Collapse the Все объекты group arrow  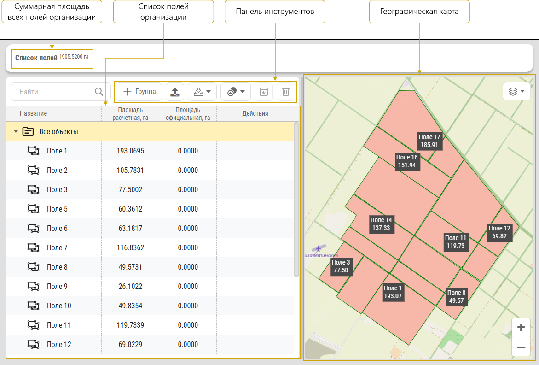tap(16, 131)
